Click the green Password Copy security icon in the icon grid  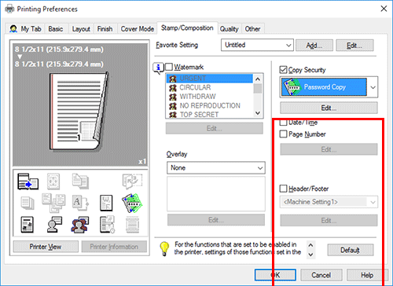(132, 203)
